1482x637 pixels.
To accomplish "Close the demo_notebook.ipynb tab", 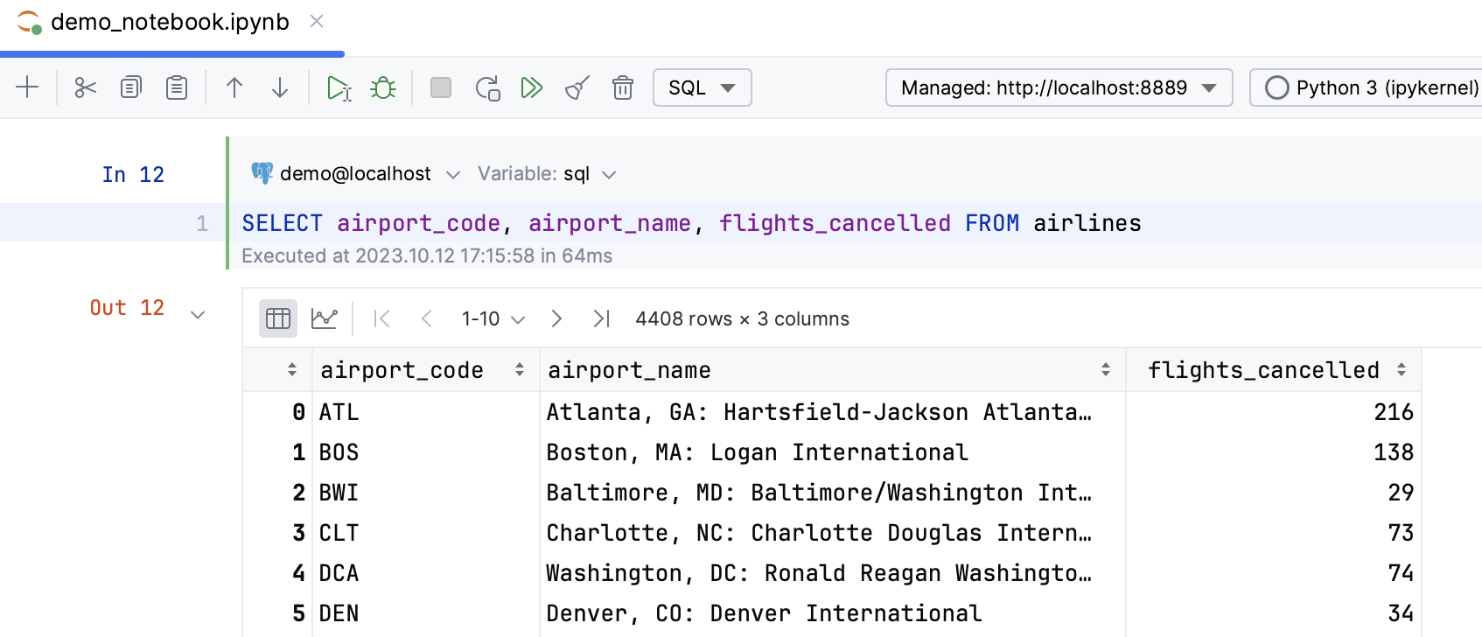I will pyautogui.click(x=317, y=21).
